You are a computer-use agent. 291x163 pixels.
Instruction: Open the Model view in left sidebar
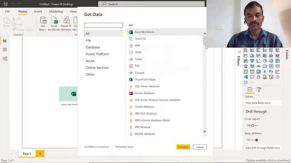(x=5, y=58)
